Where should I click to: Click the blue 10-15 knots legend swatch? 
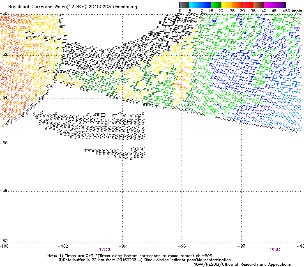coord(205,5)
